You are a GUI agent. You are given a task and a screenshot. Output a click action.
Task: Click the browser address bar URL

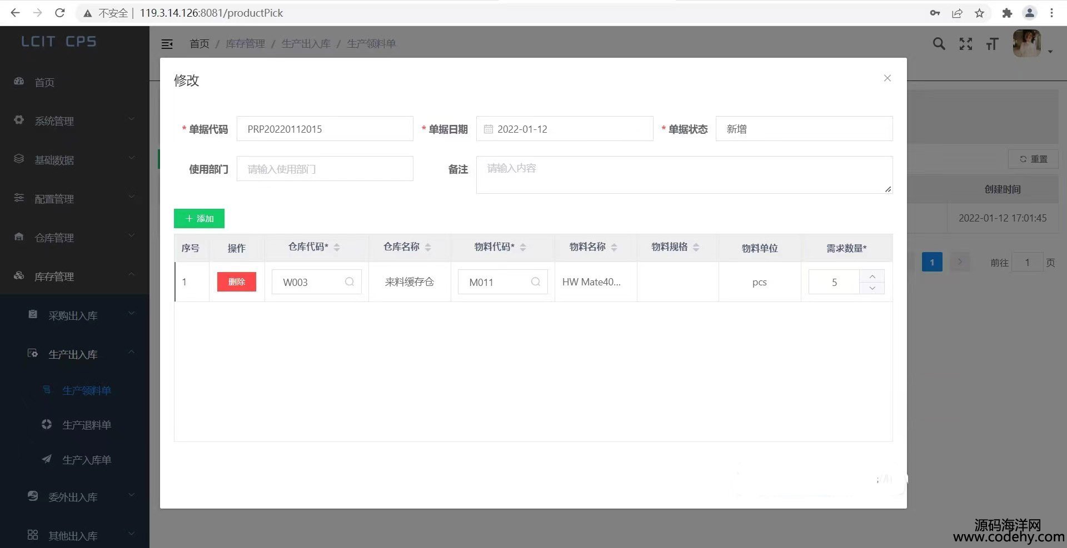pyautogui.click(x=211, y=13)
